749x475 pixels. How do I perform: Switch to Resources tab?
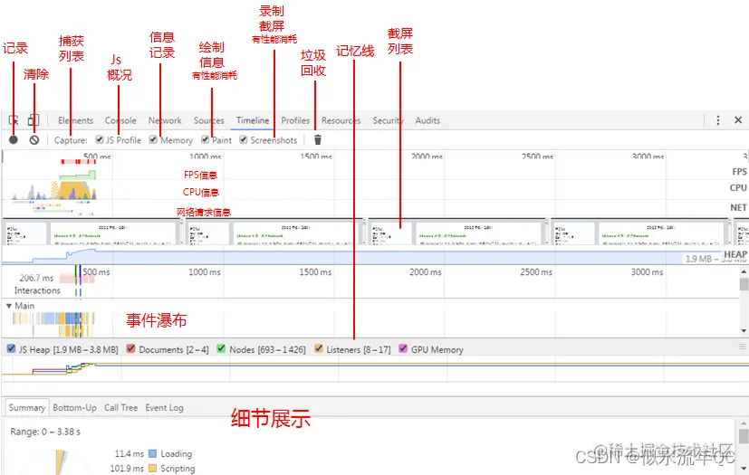pos(341,120)
